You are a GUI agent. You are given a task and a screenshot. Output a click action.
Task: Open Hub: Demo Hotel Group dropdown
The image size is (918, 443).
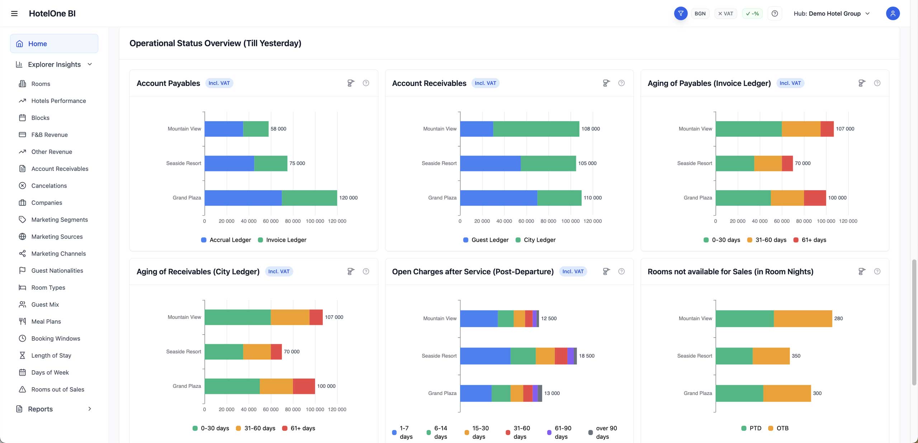tap(832, 14)
